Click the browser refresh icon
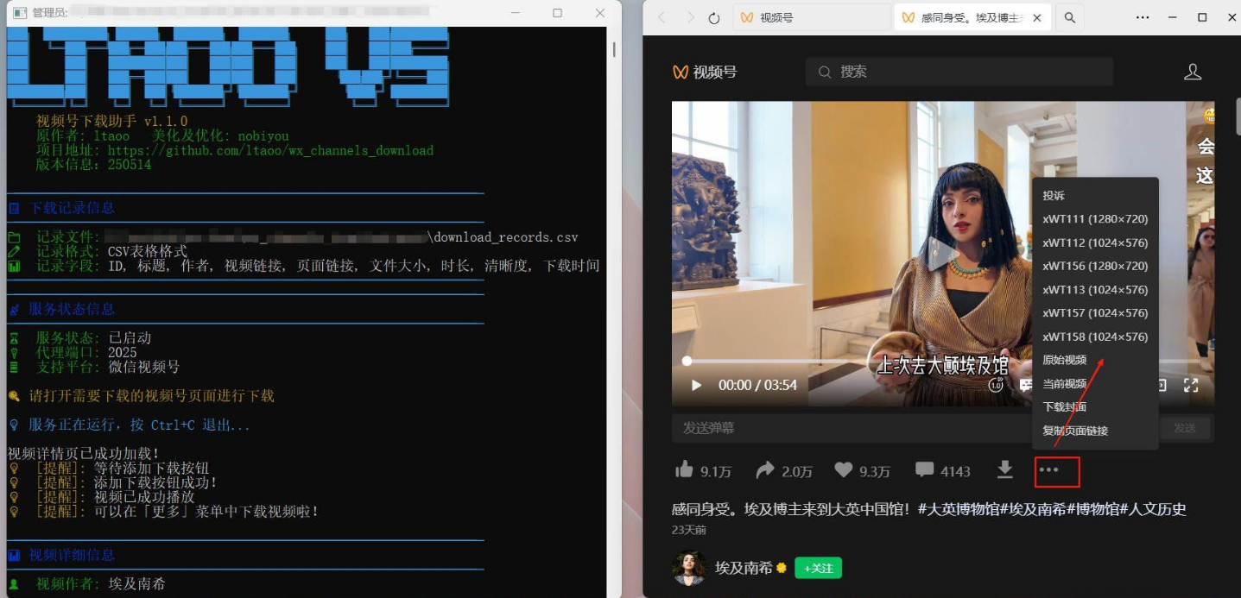This screenshot has height=598, width=1241. (714, 18)
